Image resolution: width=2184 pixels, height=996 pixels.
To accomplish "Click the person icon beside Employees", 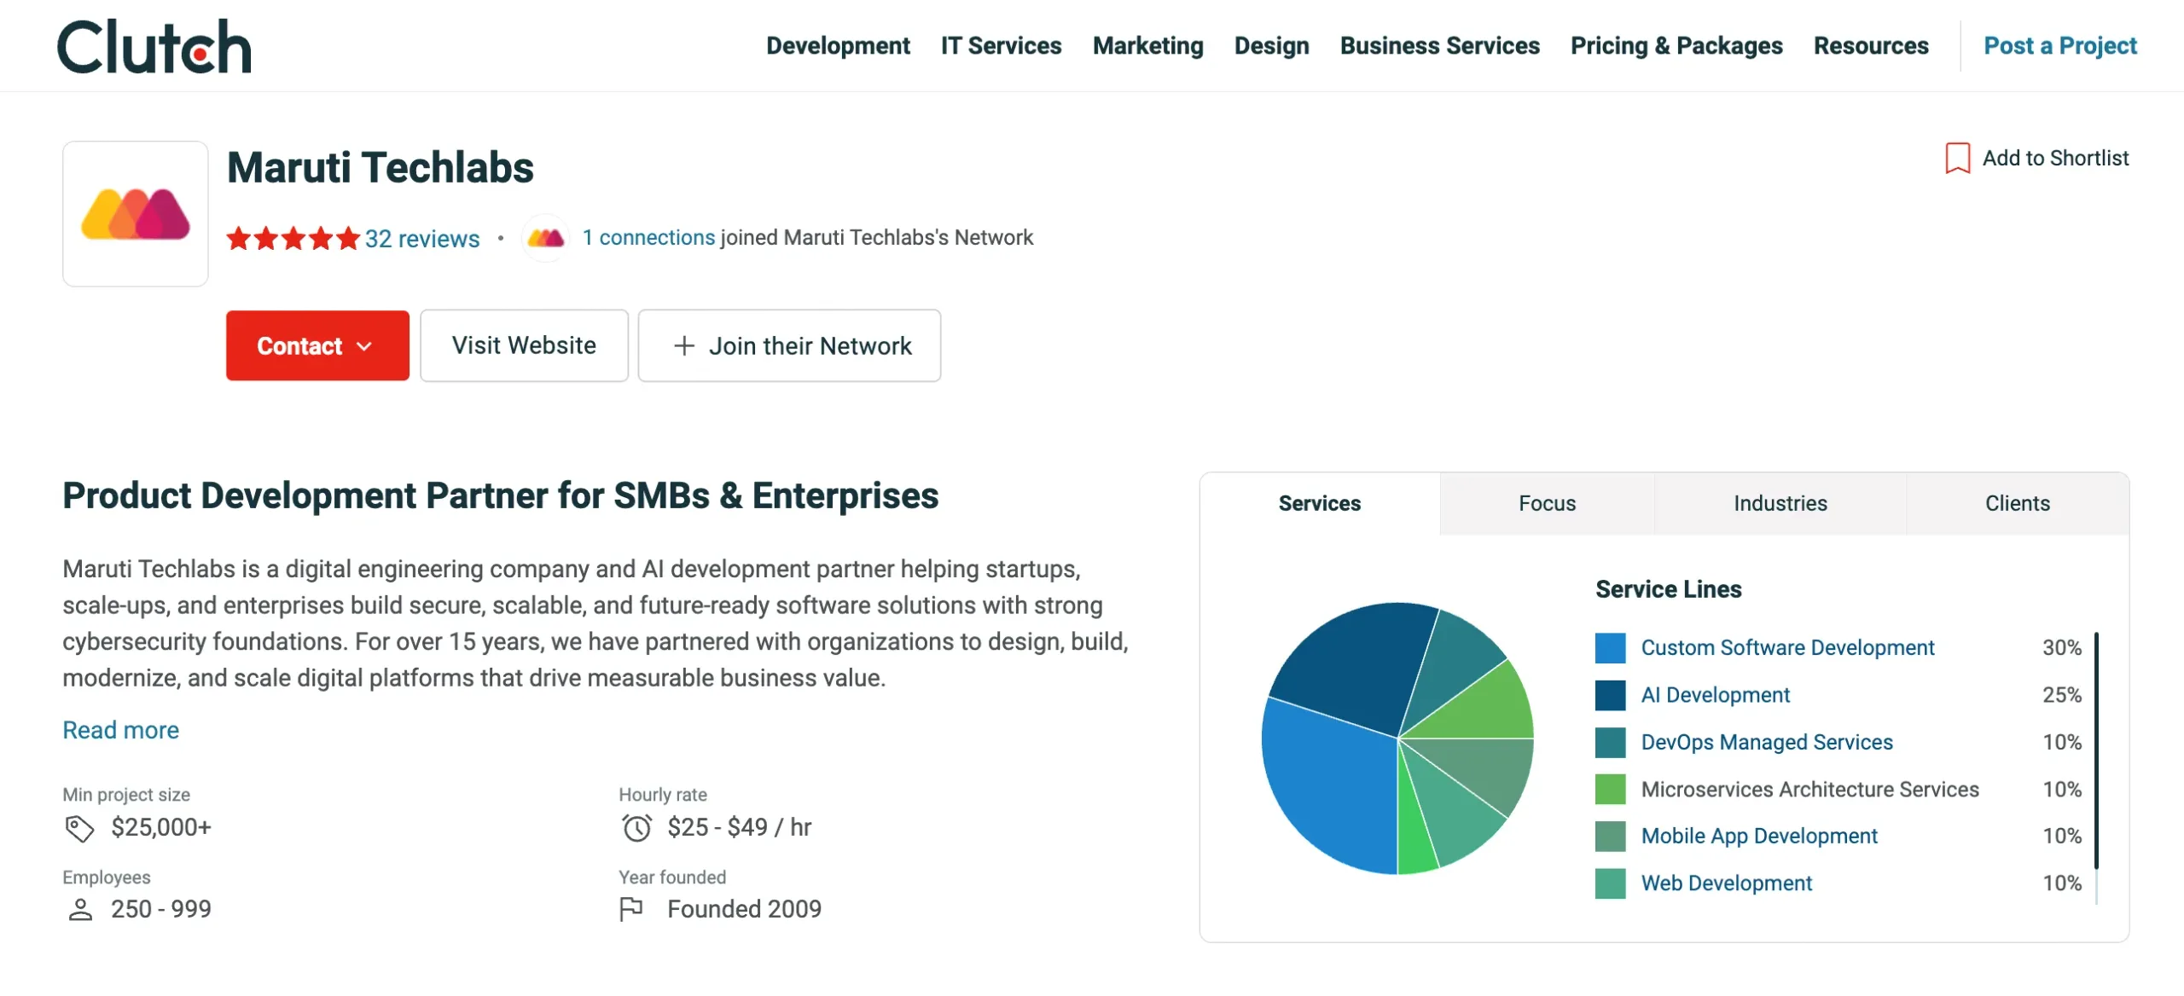I will 79,909.
